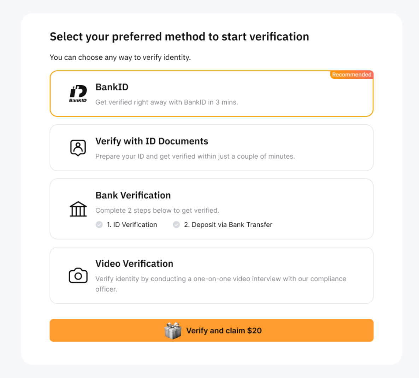Pick the Bank Verification heading
The height and width of the screenshot is (378, 419).
[x=133, y=195]
